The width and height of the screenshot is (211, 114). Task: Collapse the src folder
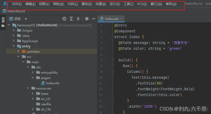19,56
